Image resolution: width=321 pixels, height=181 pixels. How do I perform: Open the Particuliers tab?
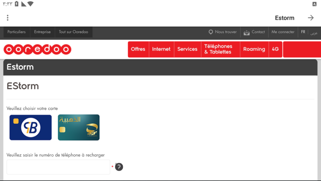click(x=17, y=32)
